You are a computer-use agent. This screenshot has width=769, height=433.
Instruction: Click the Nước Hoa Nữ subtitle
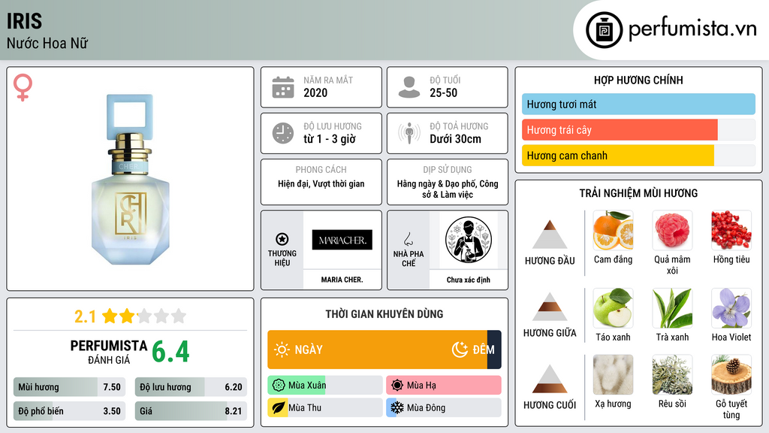[x=47, y=43]
